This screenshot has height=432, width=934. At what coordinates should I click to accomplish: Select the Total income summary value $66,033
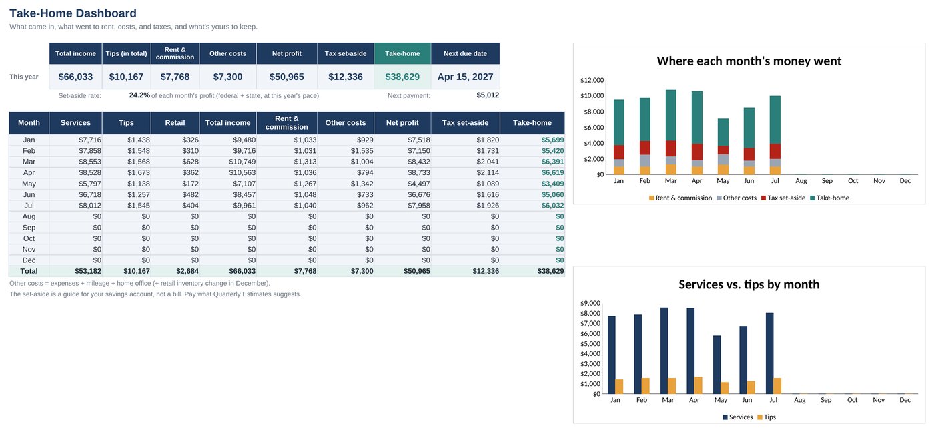(x=75, y=77)
